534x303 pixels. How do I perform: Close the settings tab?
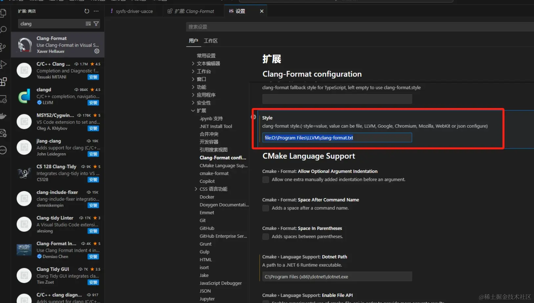click(262, 11)
